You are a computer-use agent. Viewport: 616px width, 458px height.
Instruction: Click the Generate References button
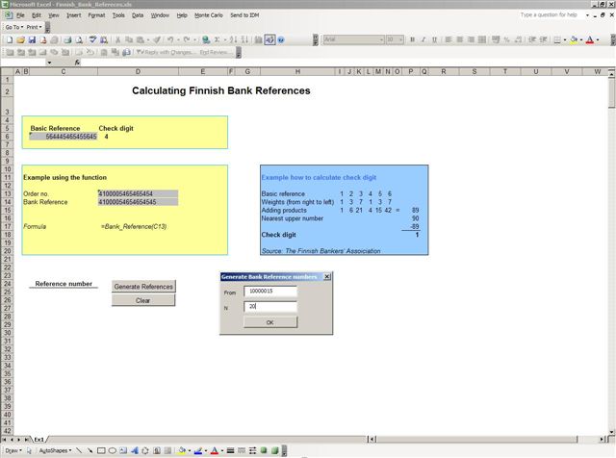pyautogui.click(x=143, y=287)
